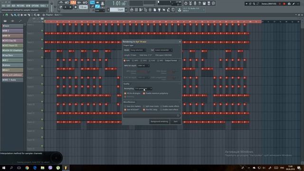Screen dimensions: 304x171
Task: Select the Snare pattern in picker
Action: click(x=12, y=26)
